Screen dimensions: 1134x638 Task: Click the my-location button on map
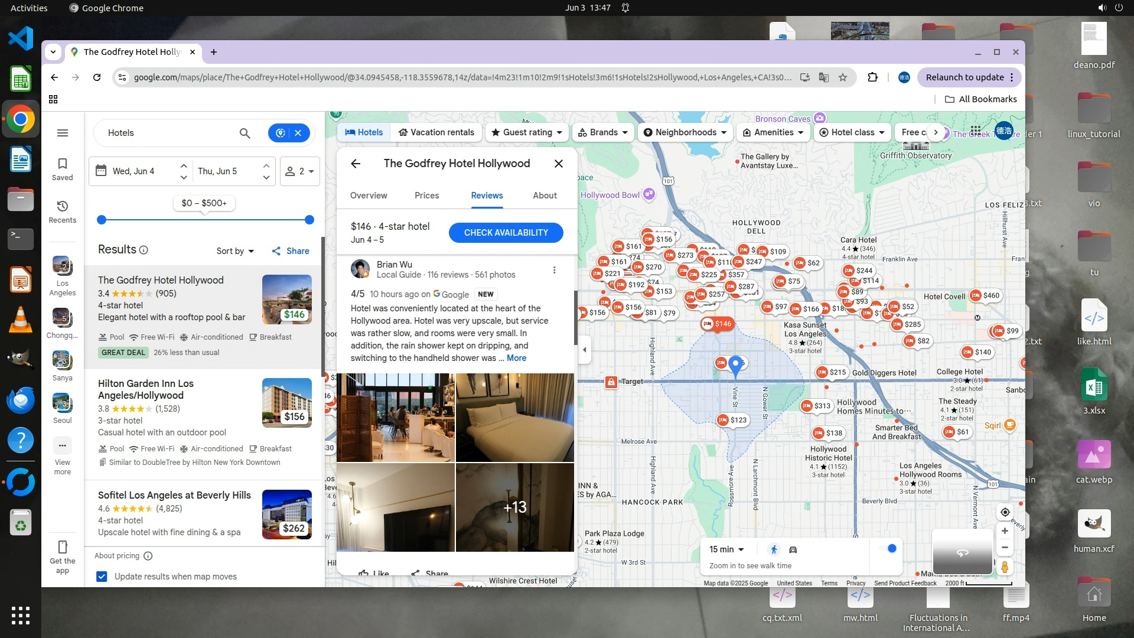coord(1005,512)
